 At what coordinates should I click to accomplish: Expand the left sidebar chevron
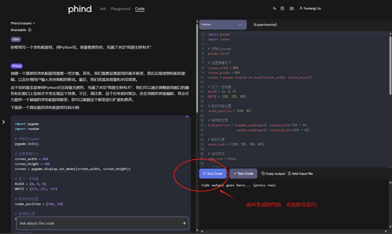pyautogui.click(x=4, y=122)
